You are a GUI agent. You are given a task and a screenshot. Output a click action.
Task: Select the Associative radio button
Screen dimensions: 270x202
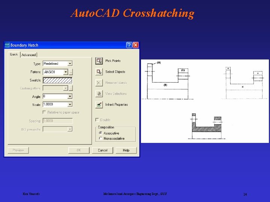point(101,133)
